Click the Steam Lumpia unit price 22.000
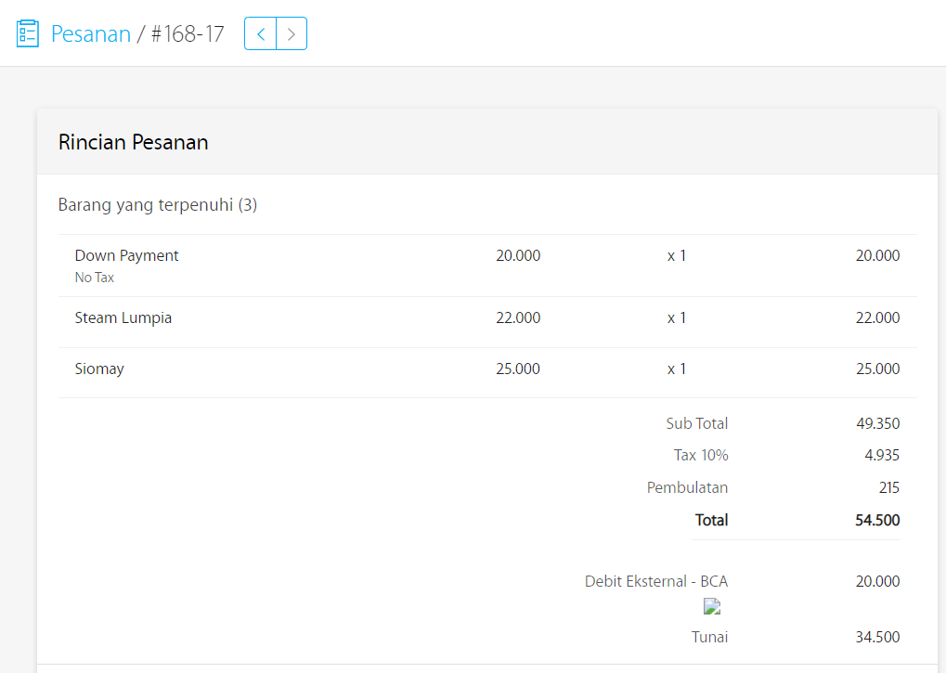 [518, 317]
